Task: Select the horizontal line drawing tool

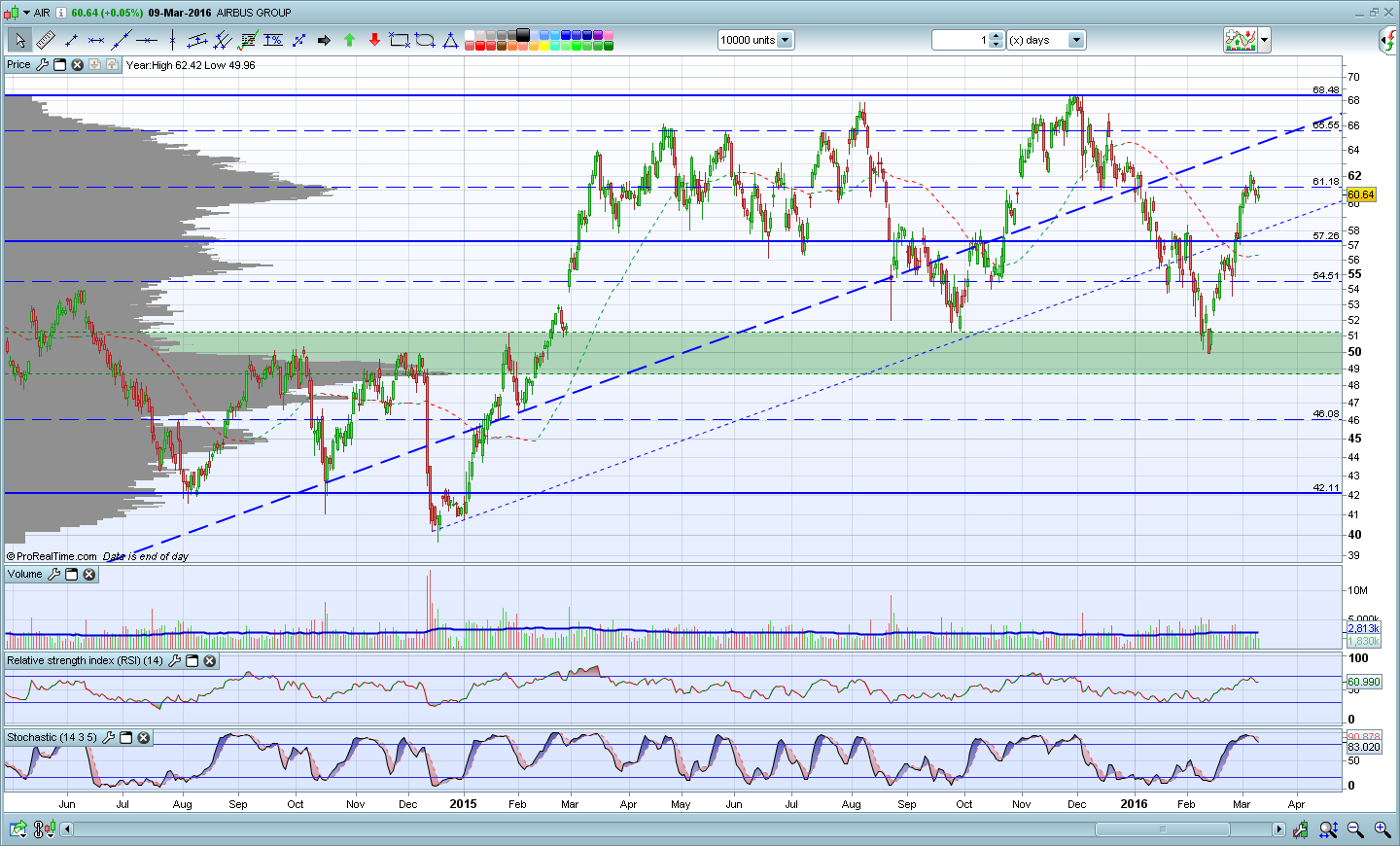Action: 147,40
